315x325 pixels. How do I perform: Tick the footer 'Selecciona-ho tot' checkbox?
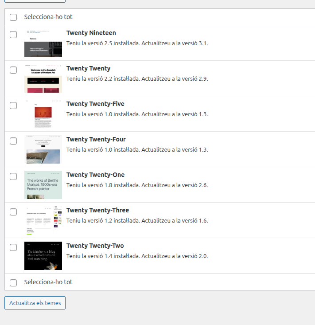click(x=13, y=282)
